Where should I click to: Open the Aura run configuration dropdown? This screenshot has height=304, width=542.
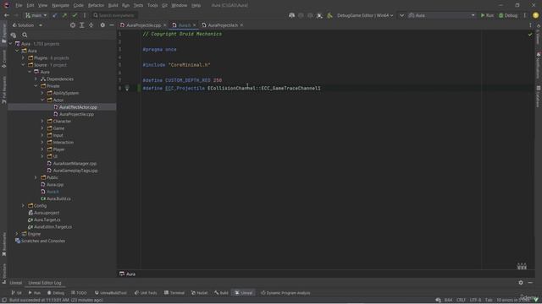tap(442, 15)
